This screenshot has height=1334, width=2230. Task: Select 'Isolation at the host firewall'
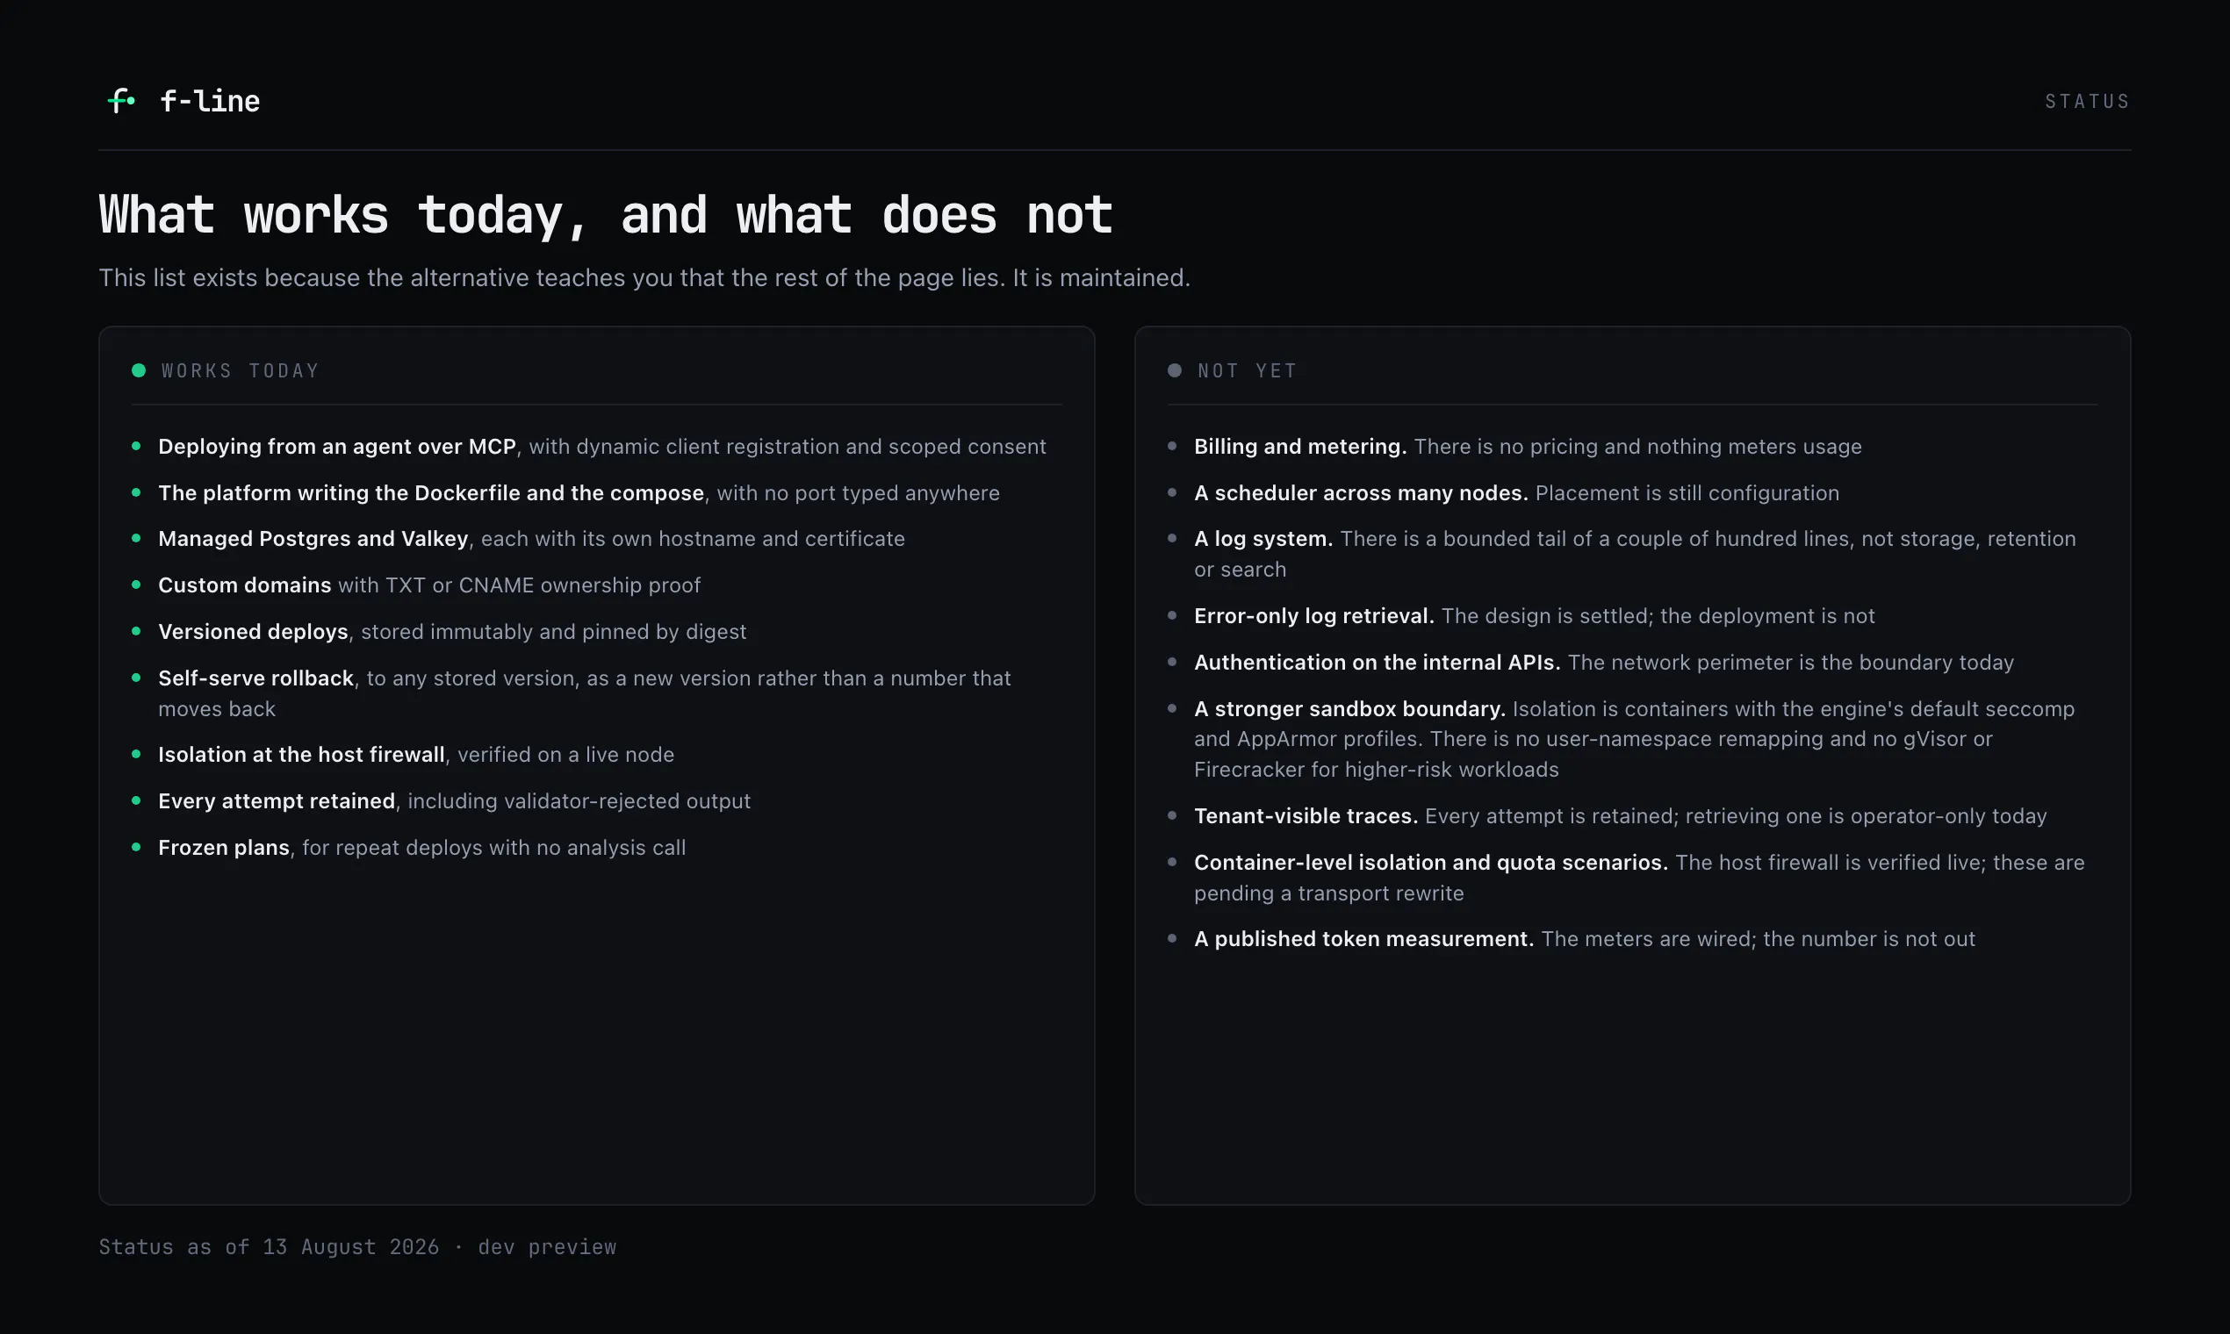tap(301, 755)
